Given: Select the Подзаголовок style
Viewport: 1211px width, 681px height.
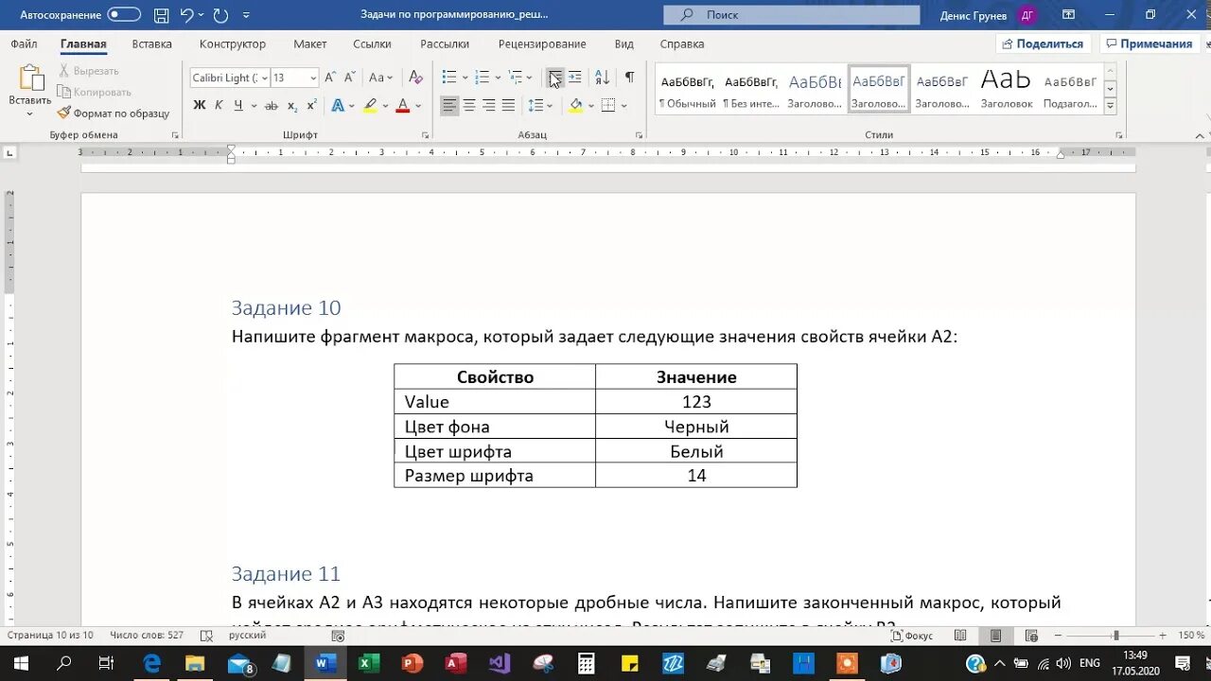Looking at the screenshot, I should (x=1070, y=90).
